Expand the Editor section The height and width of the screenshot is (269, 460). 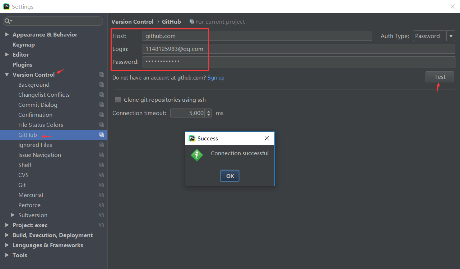pos(7,55)
